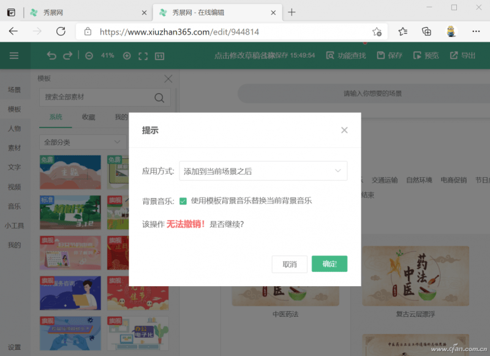Confirm the dialog with 确定
This screenshot has height=356, width=490.
[x=330, y=264]
